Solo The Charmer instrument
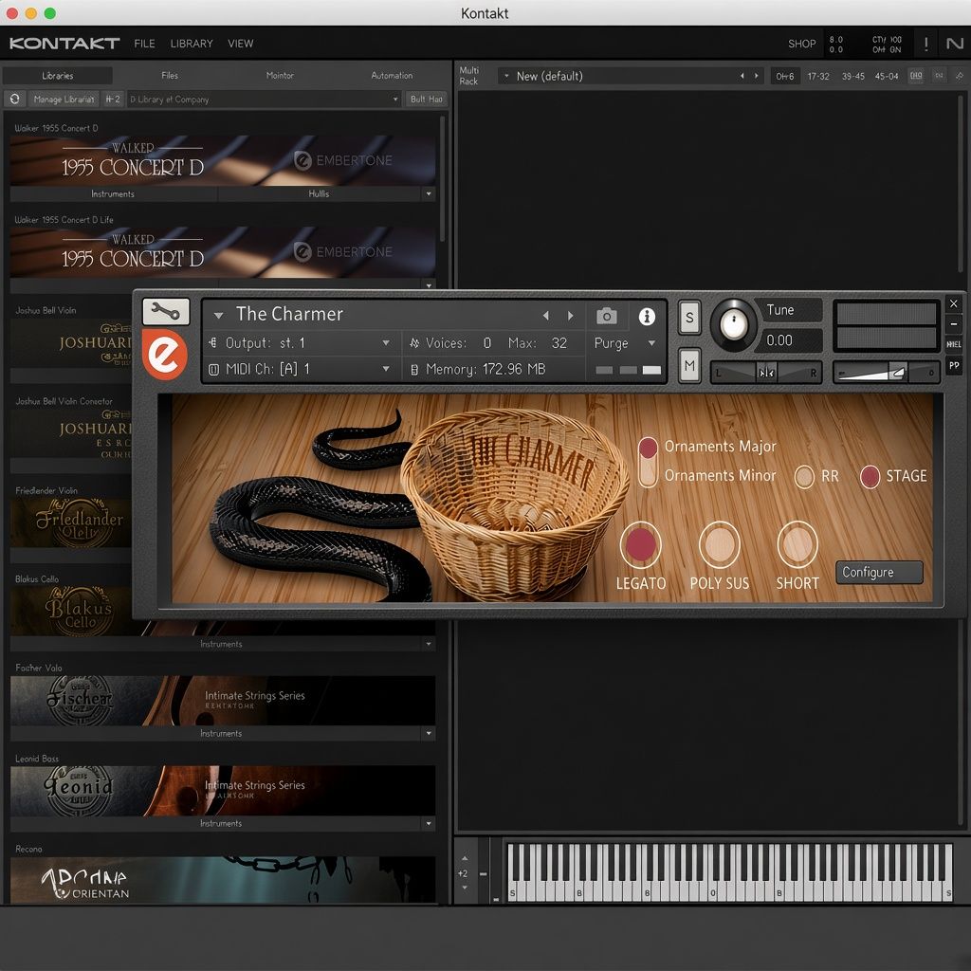 (x=689, y=318)
